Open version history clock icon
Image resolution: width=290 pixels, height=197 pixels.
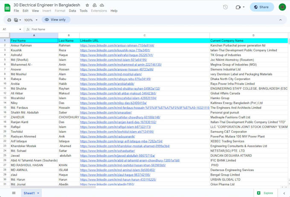click(225, 7)
